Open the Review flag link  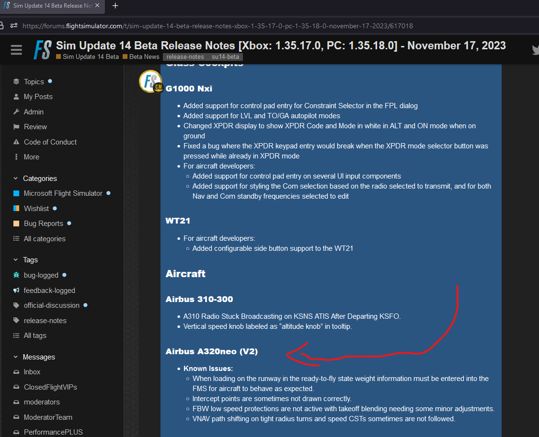[x=35, y=127]
